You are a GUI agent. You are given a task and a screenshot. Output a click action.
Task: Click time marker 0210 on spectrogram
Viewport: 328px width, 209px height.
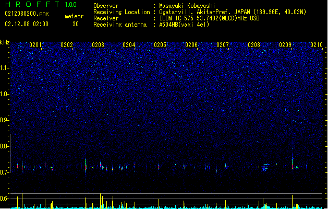coord(317,45)
